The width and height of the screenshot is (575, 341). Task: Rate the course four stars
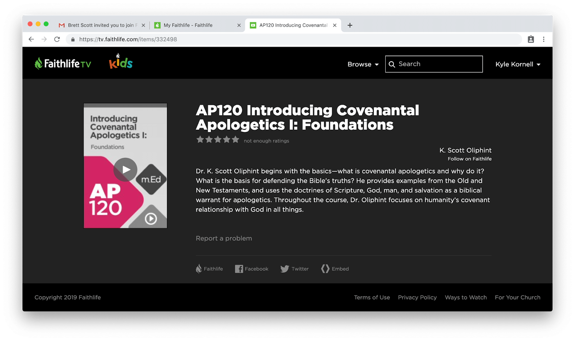(226, 139)
